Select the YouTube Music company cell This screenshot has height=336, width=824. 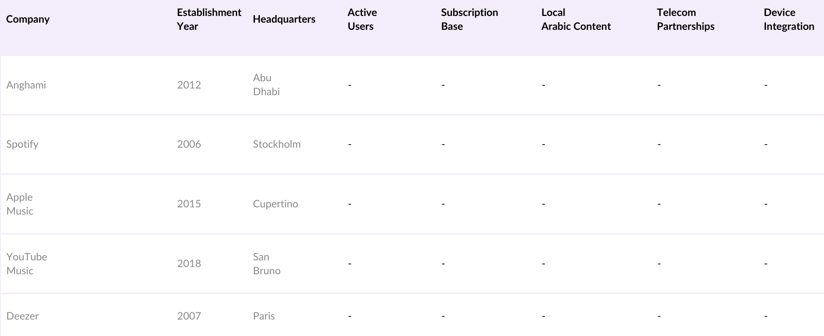point(27,263)
